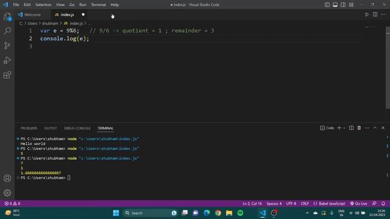Open terminal panel more actions

pos(367,128)
